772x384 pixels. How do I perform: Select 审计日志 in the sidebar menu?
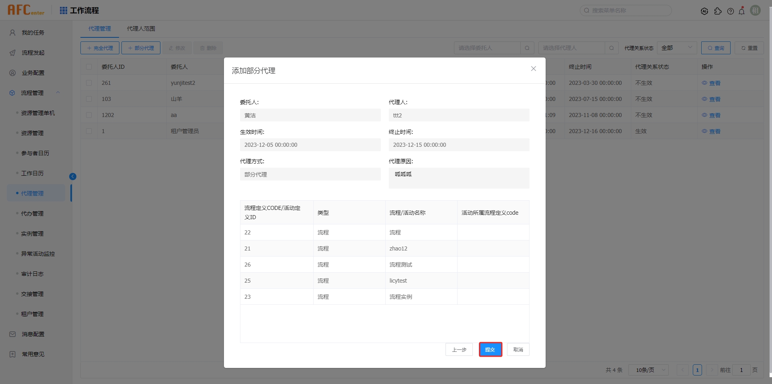point(33,273)
